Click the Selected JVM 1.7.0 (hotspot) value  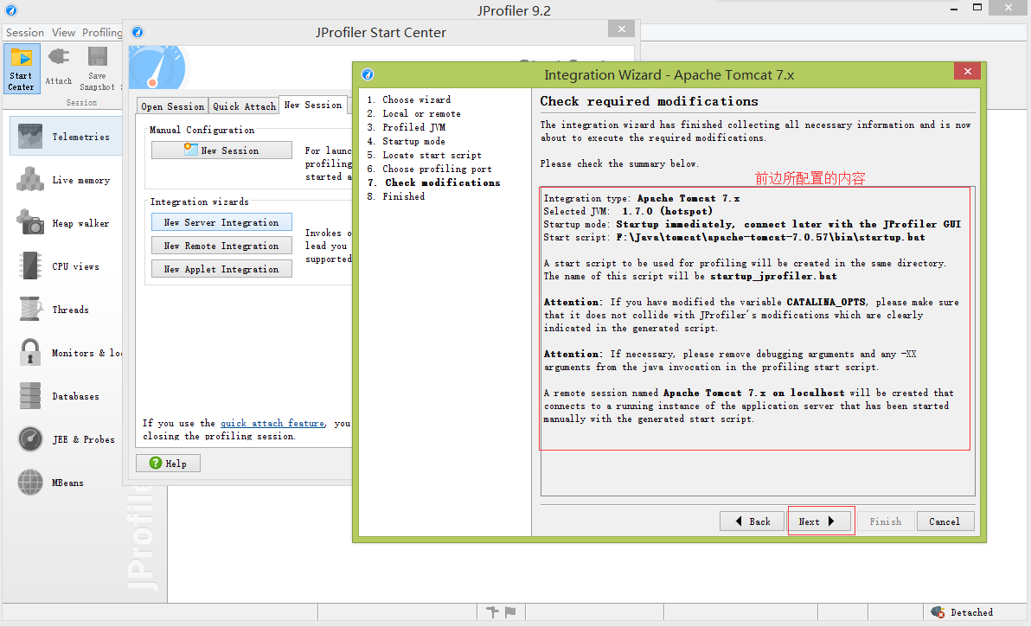667,211
